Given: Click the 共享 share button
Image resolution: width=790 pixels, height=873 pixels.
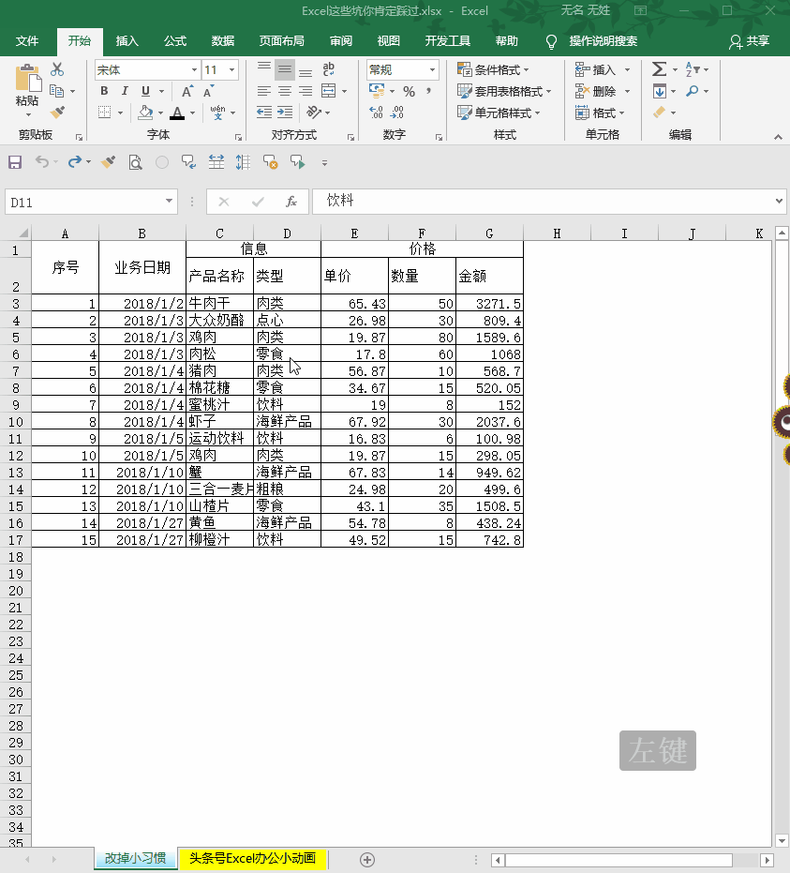Looking at the screenshot, I should tap(750, 41).
